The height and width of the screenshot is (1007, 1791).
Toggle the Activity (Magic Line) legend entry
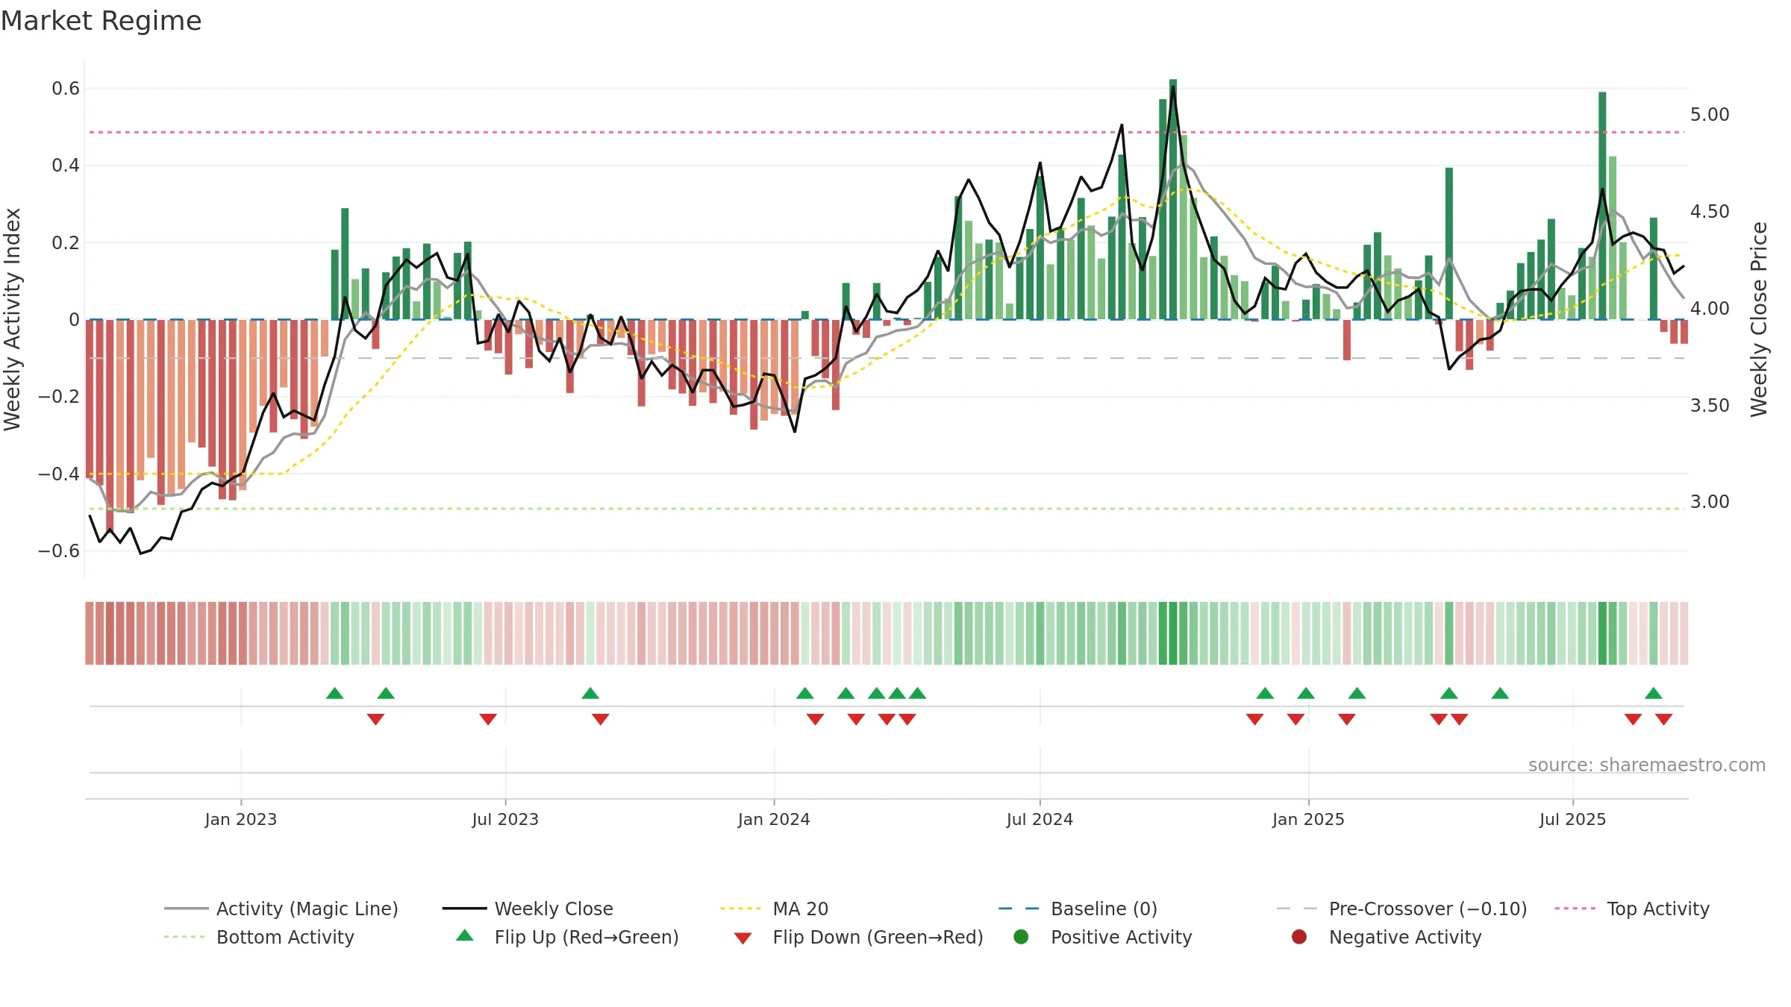click(x=281, y=909)
